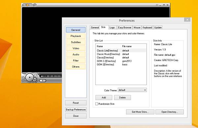The width and height of the screenshot is (198, 128).
Task: Click the Reset button
Action: 76,103
